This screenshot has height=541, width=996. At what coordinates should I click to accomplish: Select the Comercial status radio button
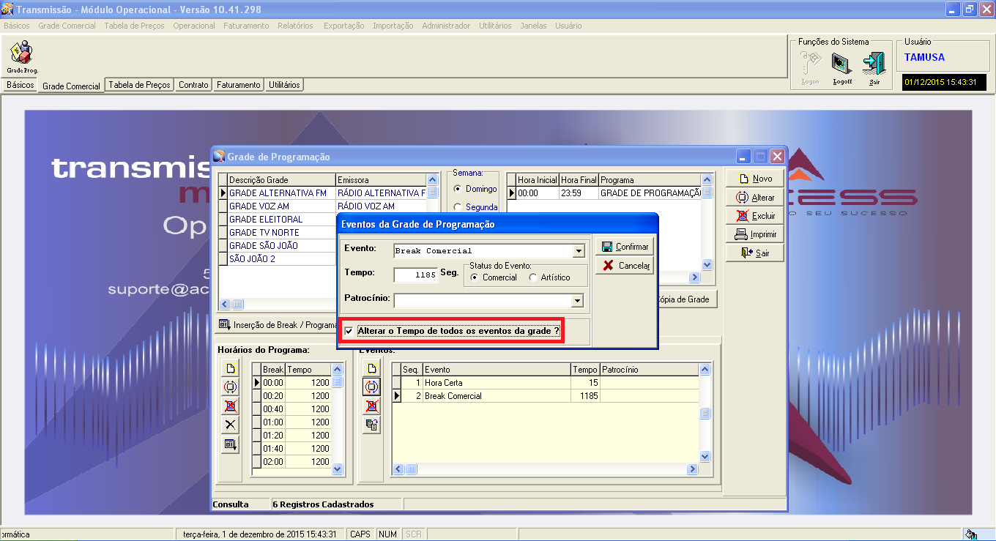475,277
